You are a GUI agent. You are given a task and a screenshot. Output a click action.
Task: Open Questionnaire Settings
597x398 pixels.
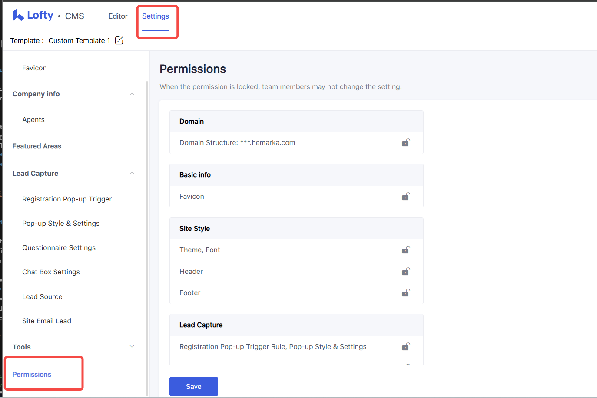coord(59,248)
